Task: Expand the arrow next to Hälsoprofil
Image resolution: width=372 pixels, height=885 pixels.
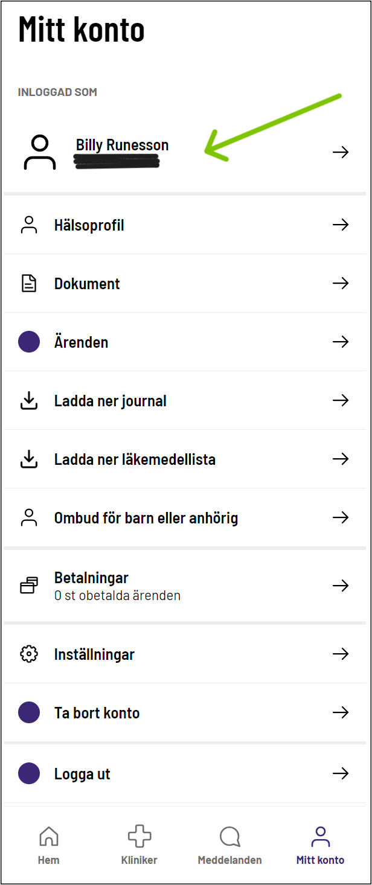Action: coord(341,225)
